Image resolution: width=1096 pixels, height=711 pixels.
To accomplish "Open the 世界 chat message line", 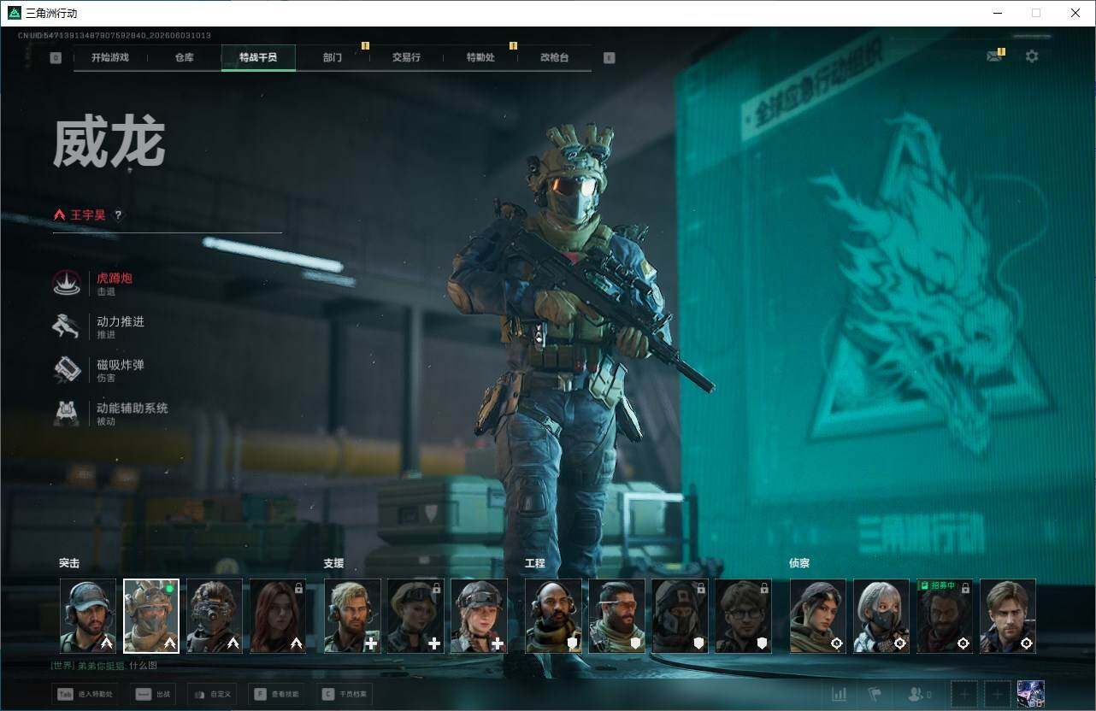I will [103, 666].
